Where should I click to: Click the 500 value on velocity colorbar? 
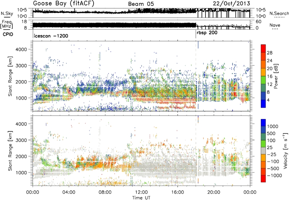pos(271,134)
